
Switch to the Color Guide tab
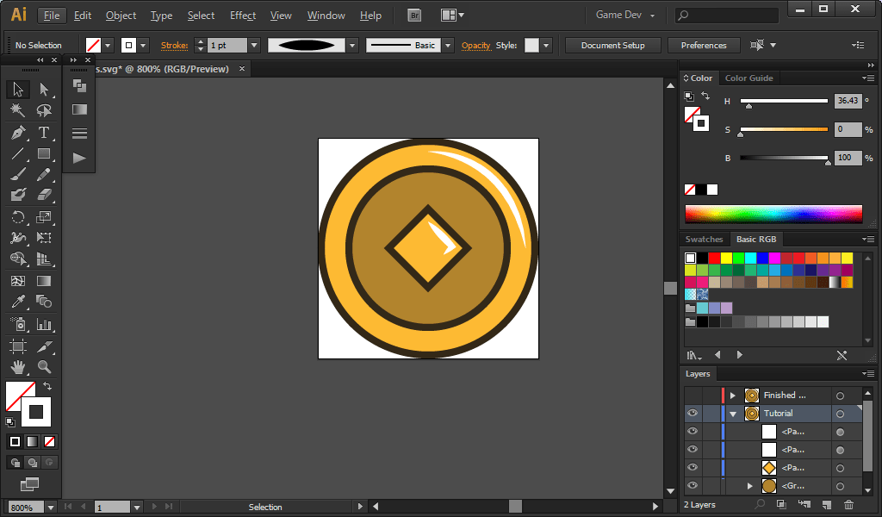pos(748,78)
